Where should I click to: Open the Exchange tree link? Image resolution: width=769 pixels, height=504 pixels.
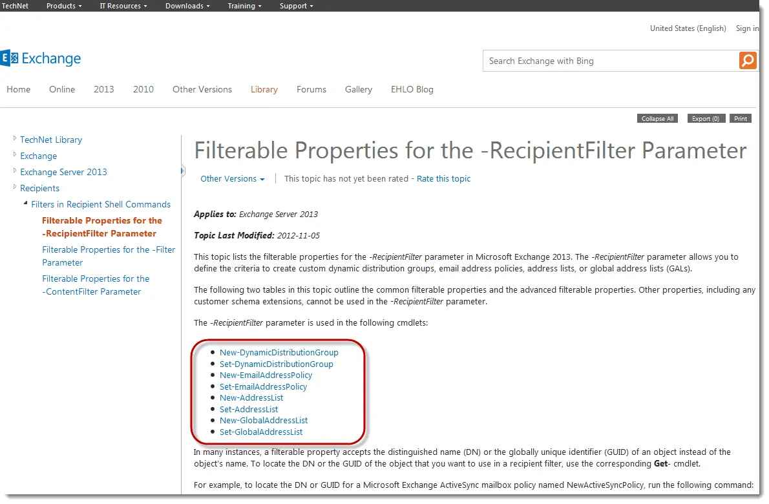pyautogui.click(x=38, y=156)
